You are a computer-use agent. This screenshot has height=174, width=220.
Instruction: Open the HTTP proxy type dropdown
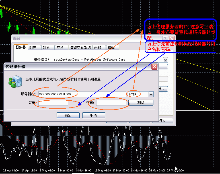point(151,94)
